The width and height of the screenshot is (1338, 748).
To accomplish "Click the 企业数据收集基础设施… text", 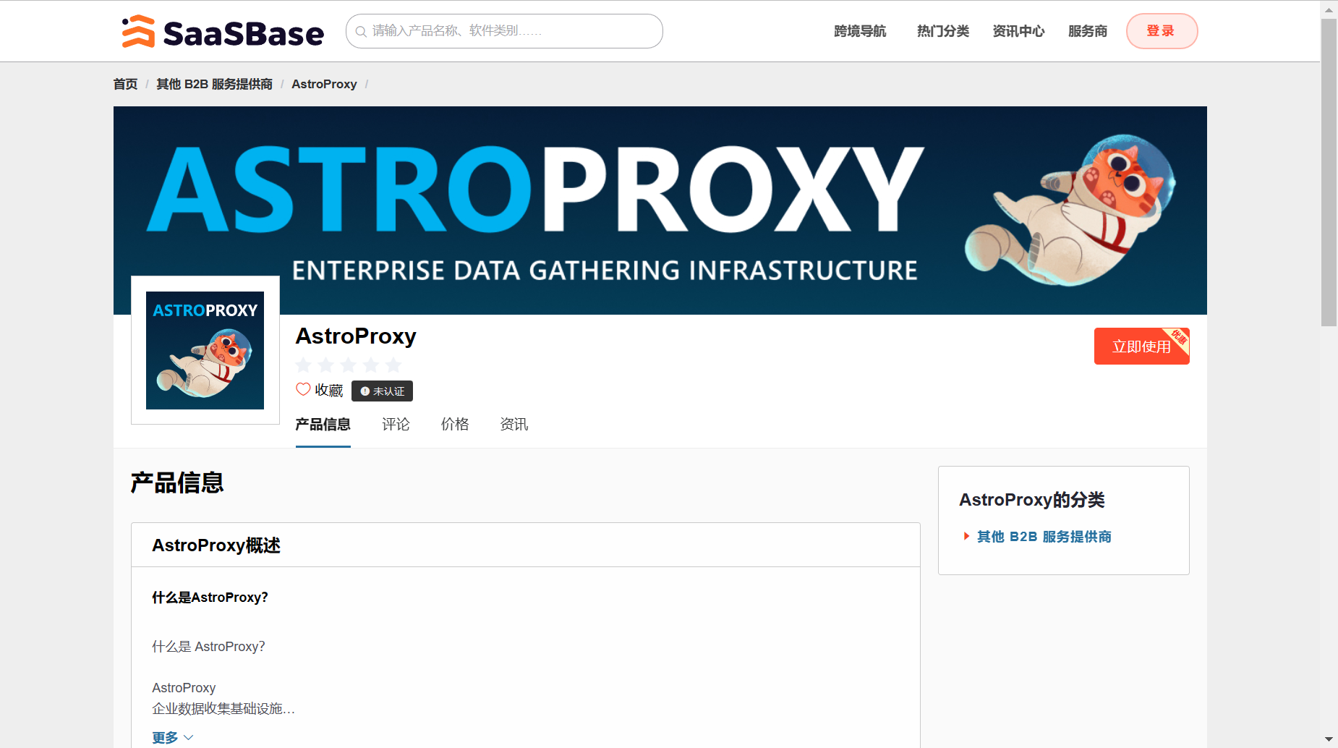I will [x=223, y=709].
